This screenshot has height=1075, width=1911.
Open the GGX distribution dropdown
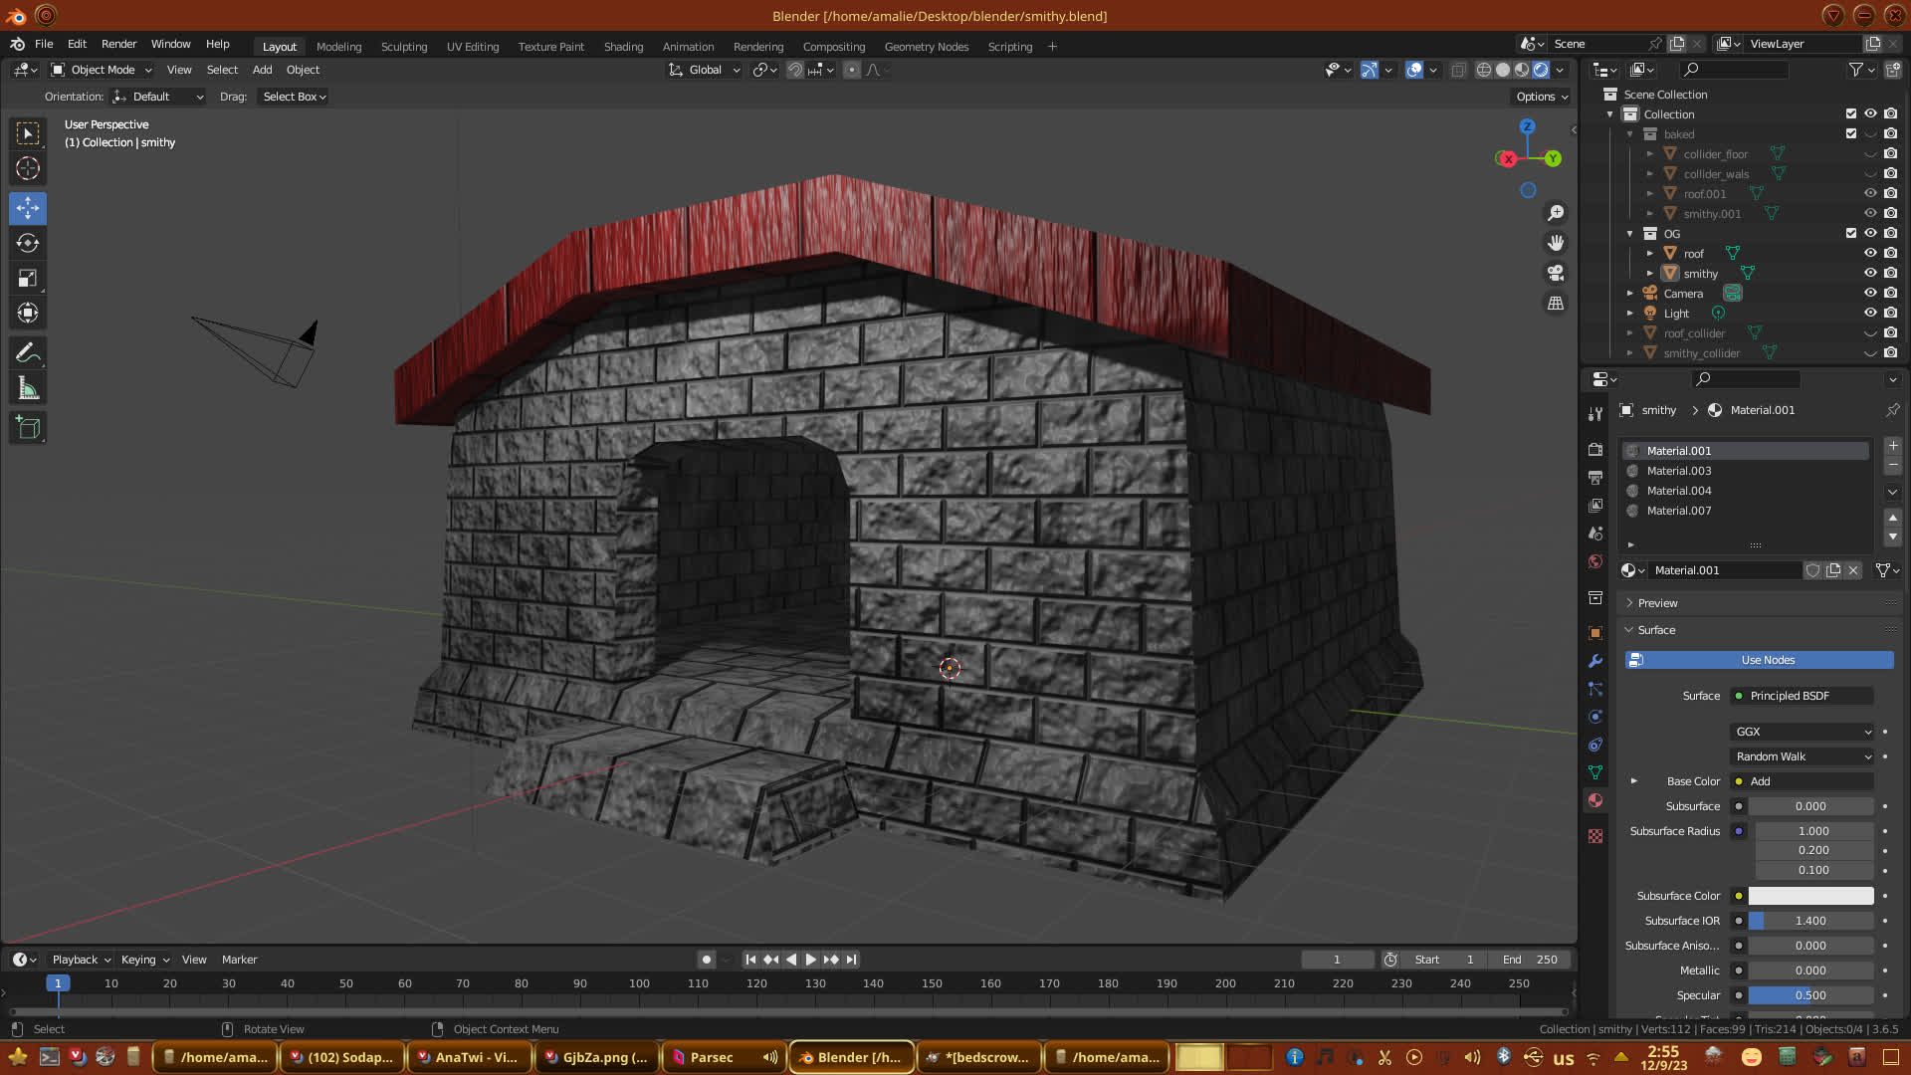pos(1802,732)
